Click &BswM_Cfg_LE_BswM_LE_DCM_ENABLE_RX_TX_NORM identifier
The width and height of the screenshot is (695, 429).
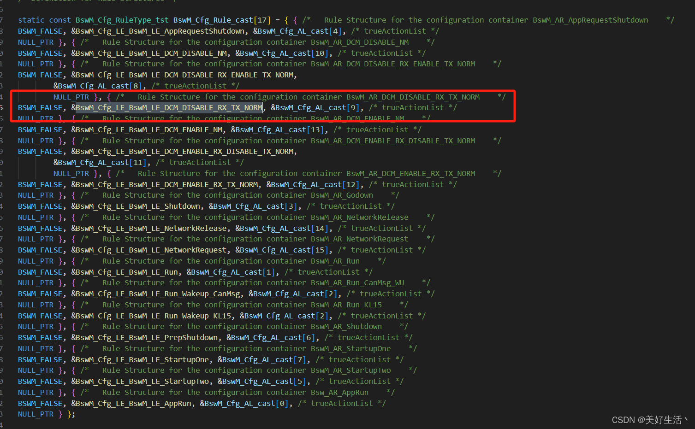[165, 184]
